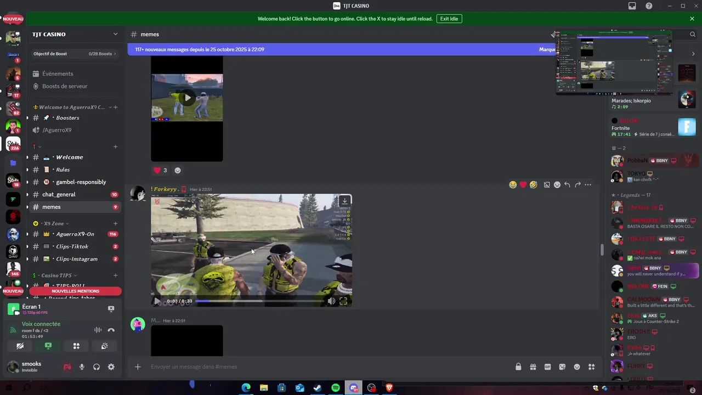Click the NOUVELLES MENTIONS pill

coord(75,291)
